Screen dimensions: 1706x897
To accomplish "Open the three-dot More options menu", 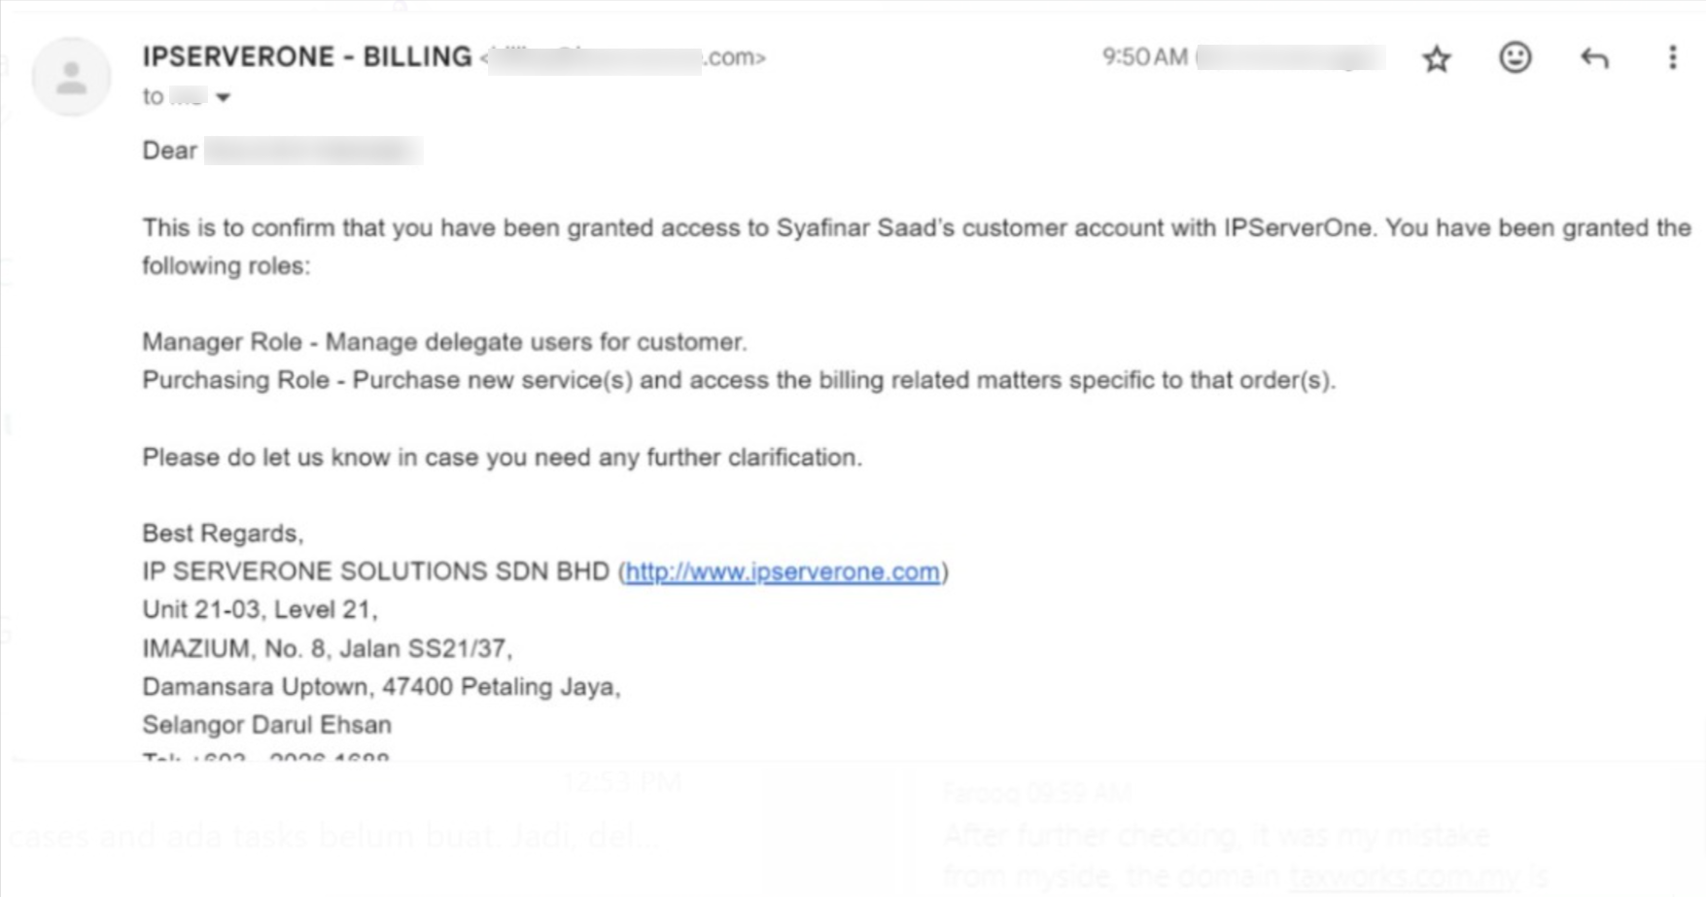I will click(x=1672, y=57).
